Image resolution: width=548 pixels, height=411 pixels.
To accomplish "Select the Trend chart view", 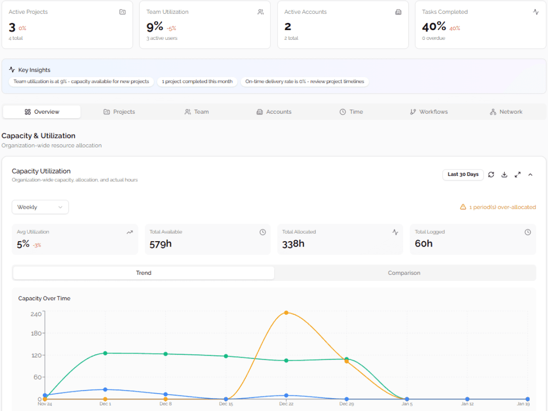I will (x=143, y=273).
